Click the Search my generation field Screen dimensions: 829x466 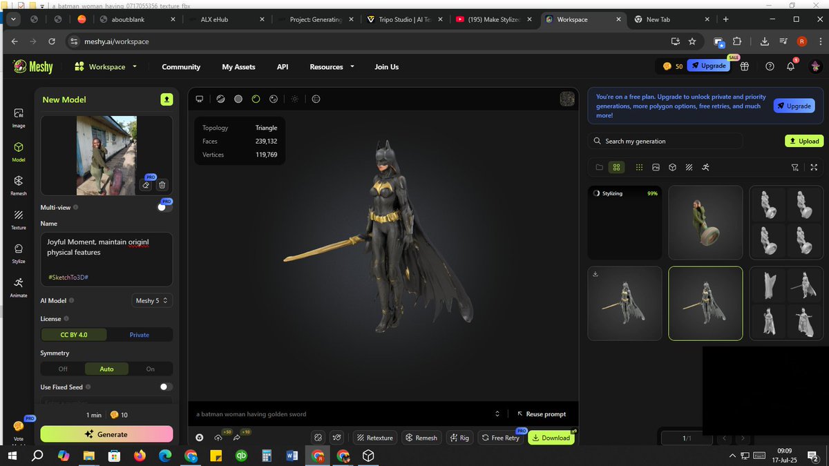click(x=665, y=142)
